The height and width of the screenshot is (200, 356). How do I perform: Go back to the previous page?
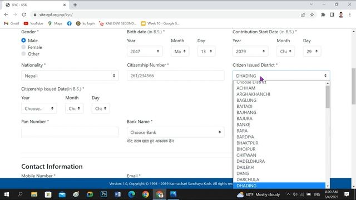(x=6, y=15)
